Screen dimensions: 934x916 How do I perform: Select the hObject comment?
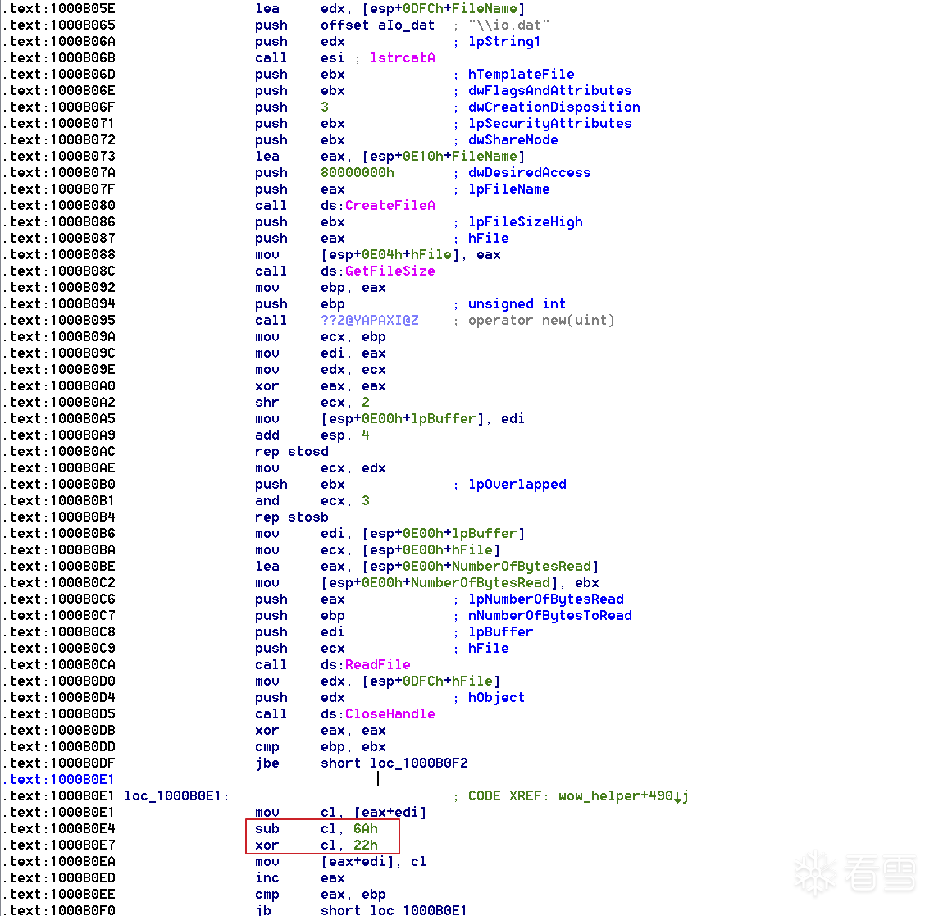496,697
